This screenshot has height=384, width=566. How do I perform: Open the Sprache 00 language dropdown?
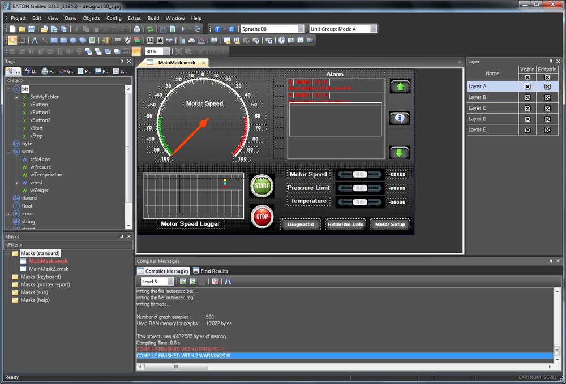tap(301, 29)
